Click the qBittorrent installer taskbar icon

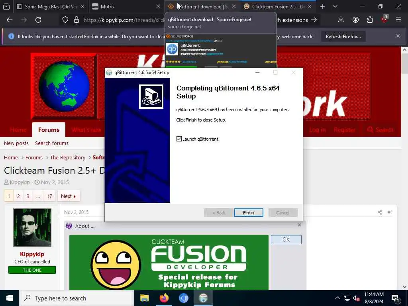point(203,298)
